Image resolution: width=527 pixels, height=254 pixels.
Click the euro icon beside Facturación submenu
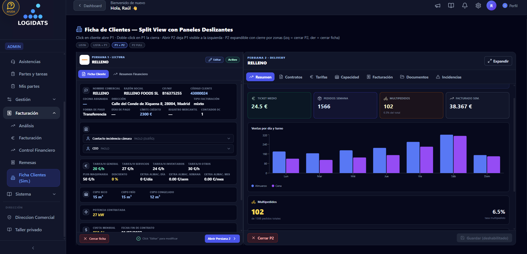pos(13,138)
